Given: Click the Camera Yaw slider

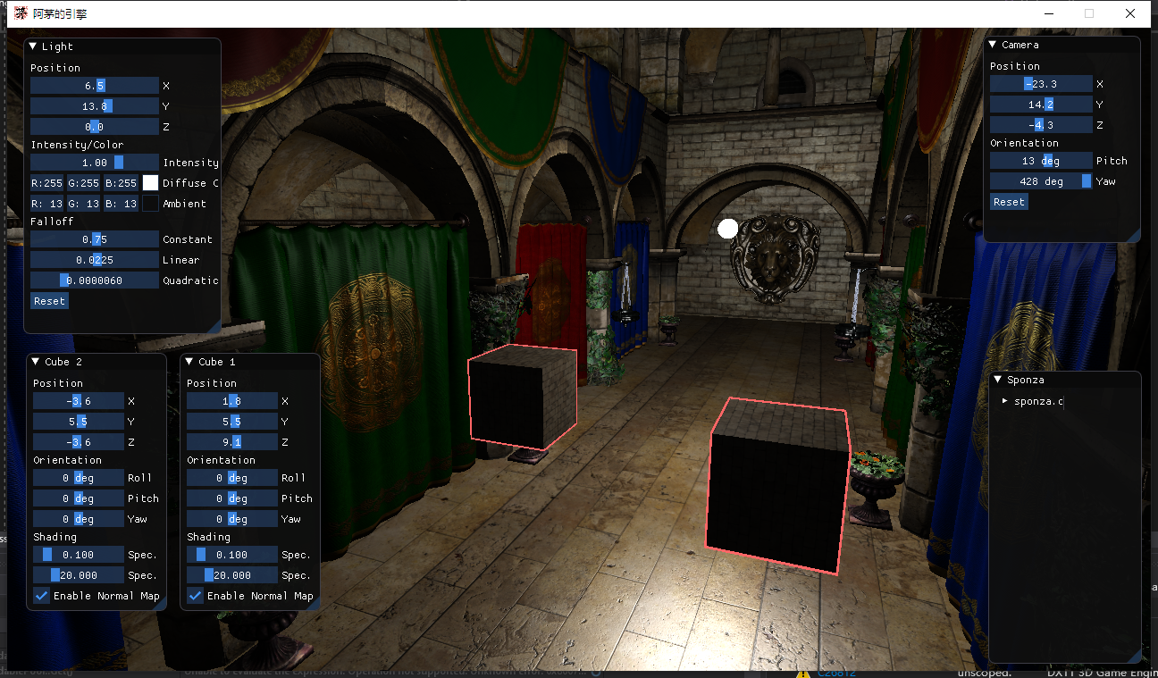Looking at the screenshot, I should (1041, 181).
